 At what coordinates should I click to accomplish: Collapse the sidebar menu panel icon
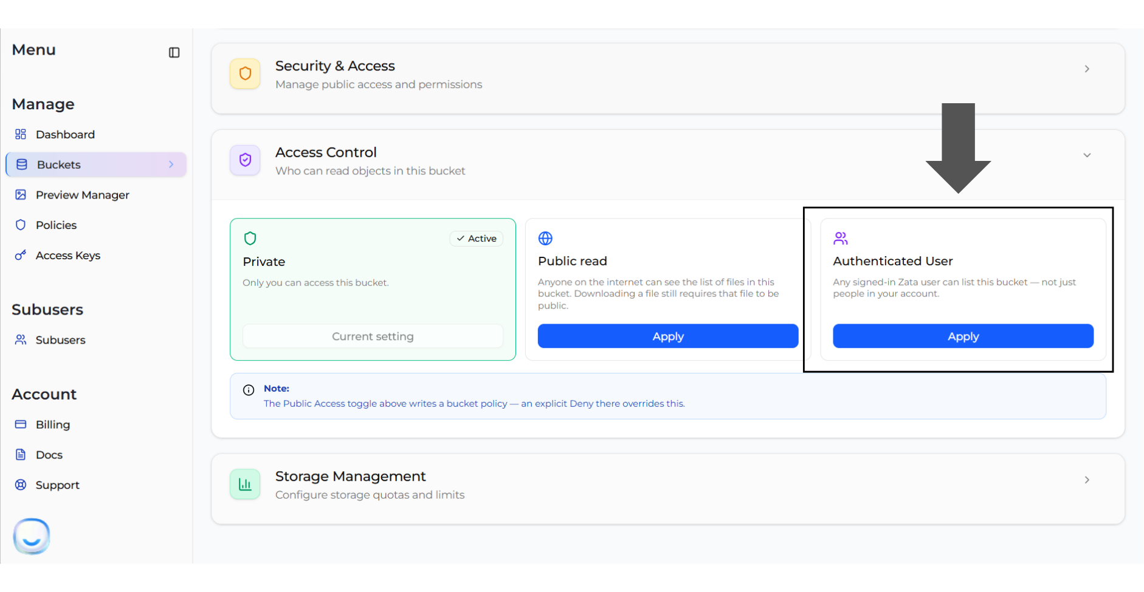[174, 53]
